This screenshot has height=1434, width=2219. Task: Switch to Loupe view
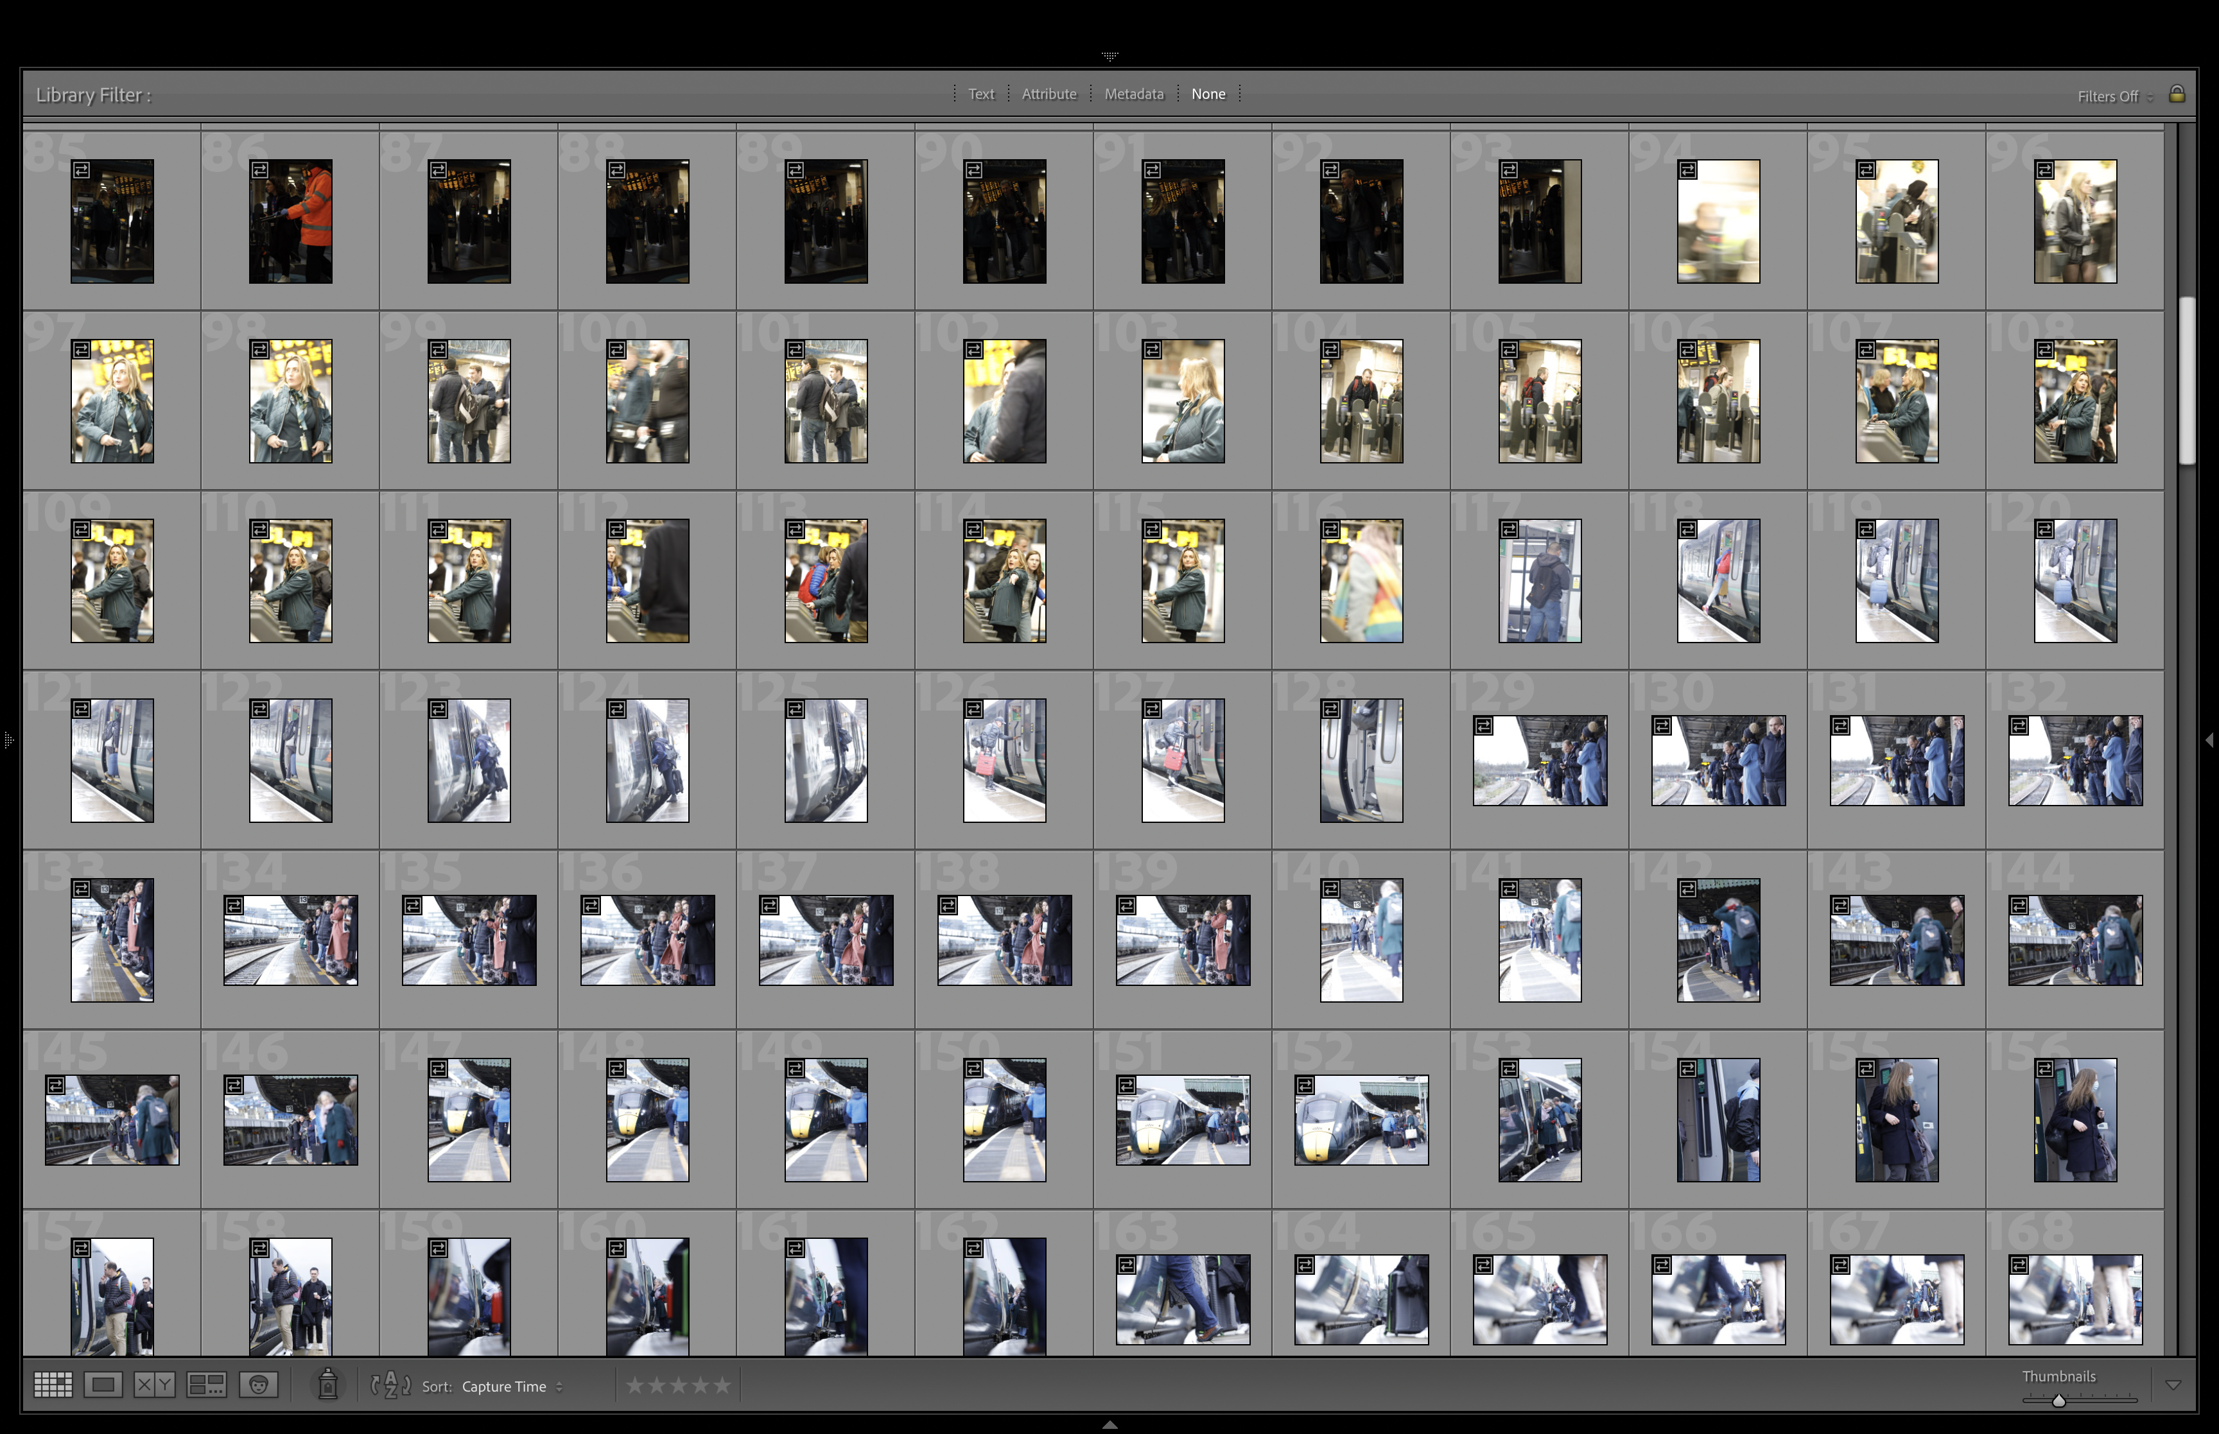(x=103, y=1386)
